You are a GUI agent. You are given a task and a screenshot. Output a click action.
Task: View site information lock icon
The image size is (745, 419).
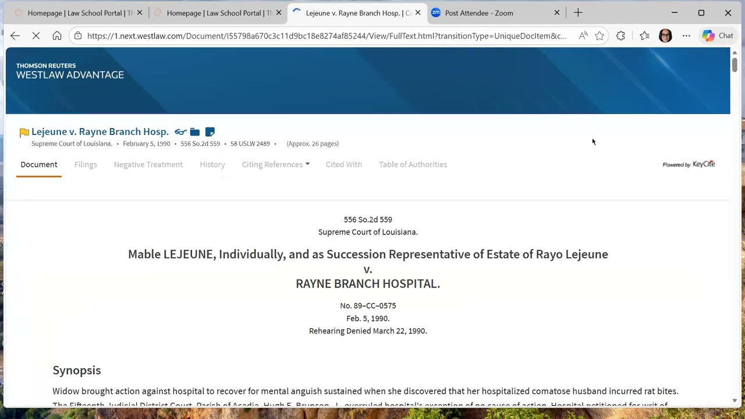[78, 35]
